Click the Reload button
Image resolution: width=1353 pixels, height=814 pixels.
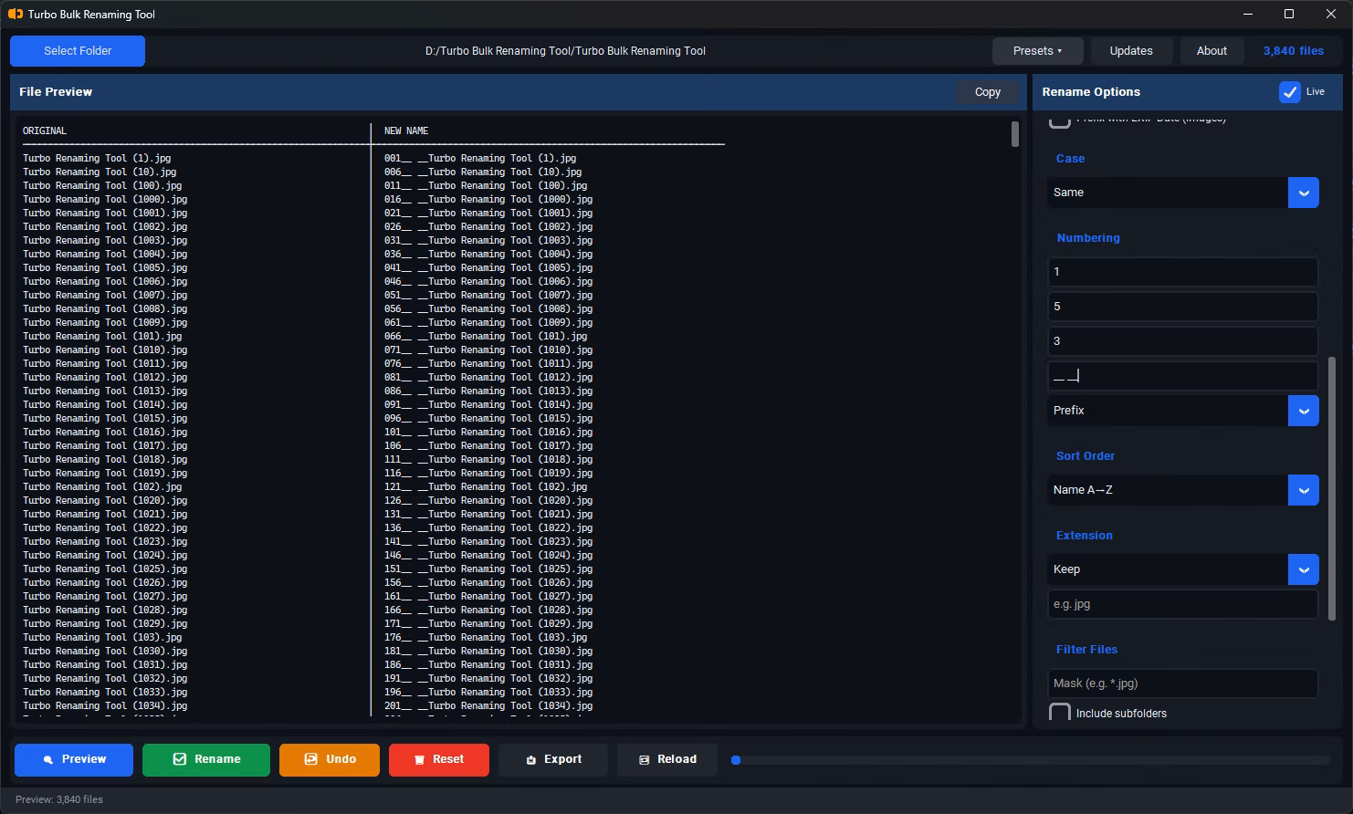[667, 759]
